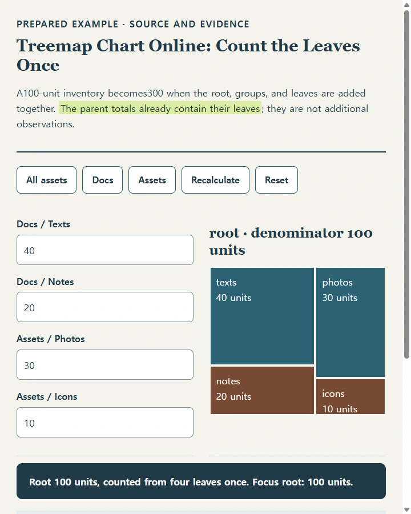Click the 'Docs / Texts' field label

pyautogui.click(x=43, y=224)
